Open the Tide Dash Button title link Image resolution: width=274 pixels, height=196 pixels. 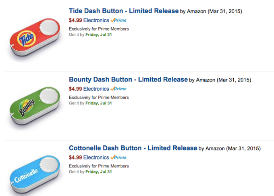click(x=124, y=11)
